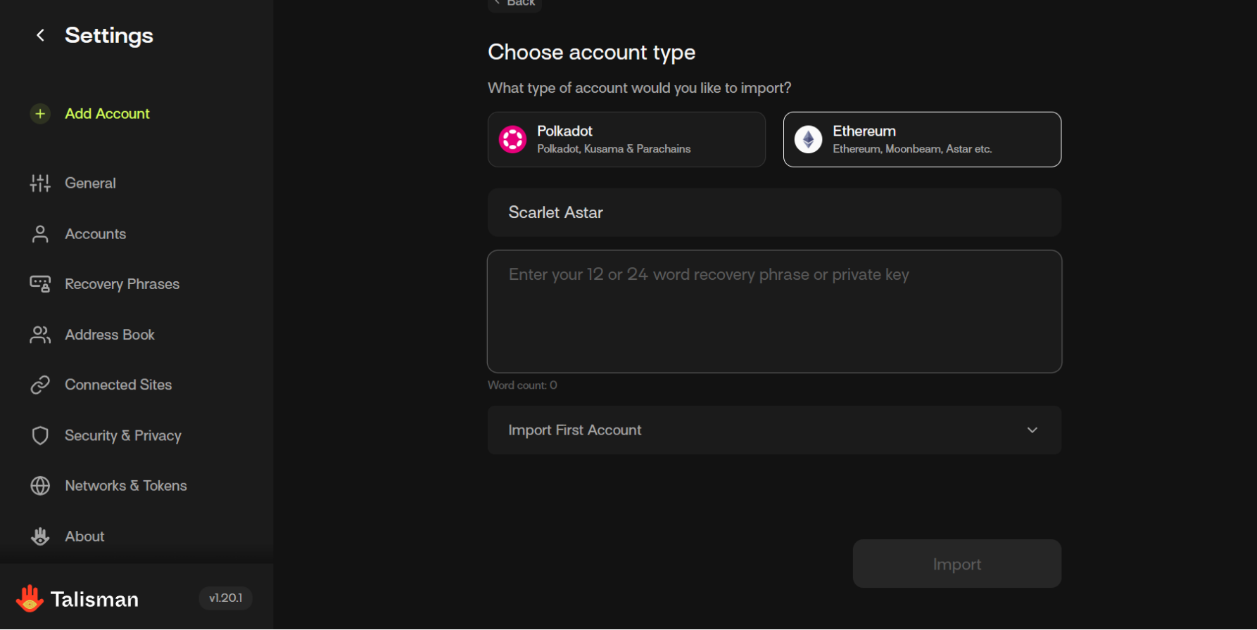Click the Connected Sites link icon
The image size is (1257, 630).
[40, 385]
